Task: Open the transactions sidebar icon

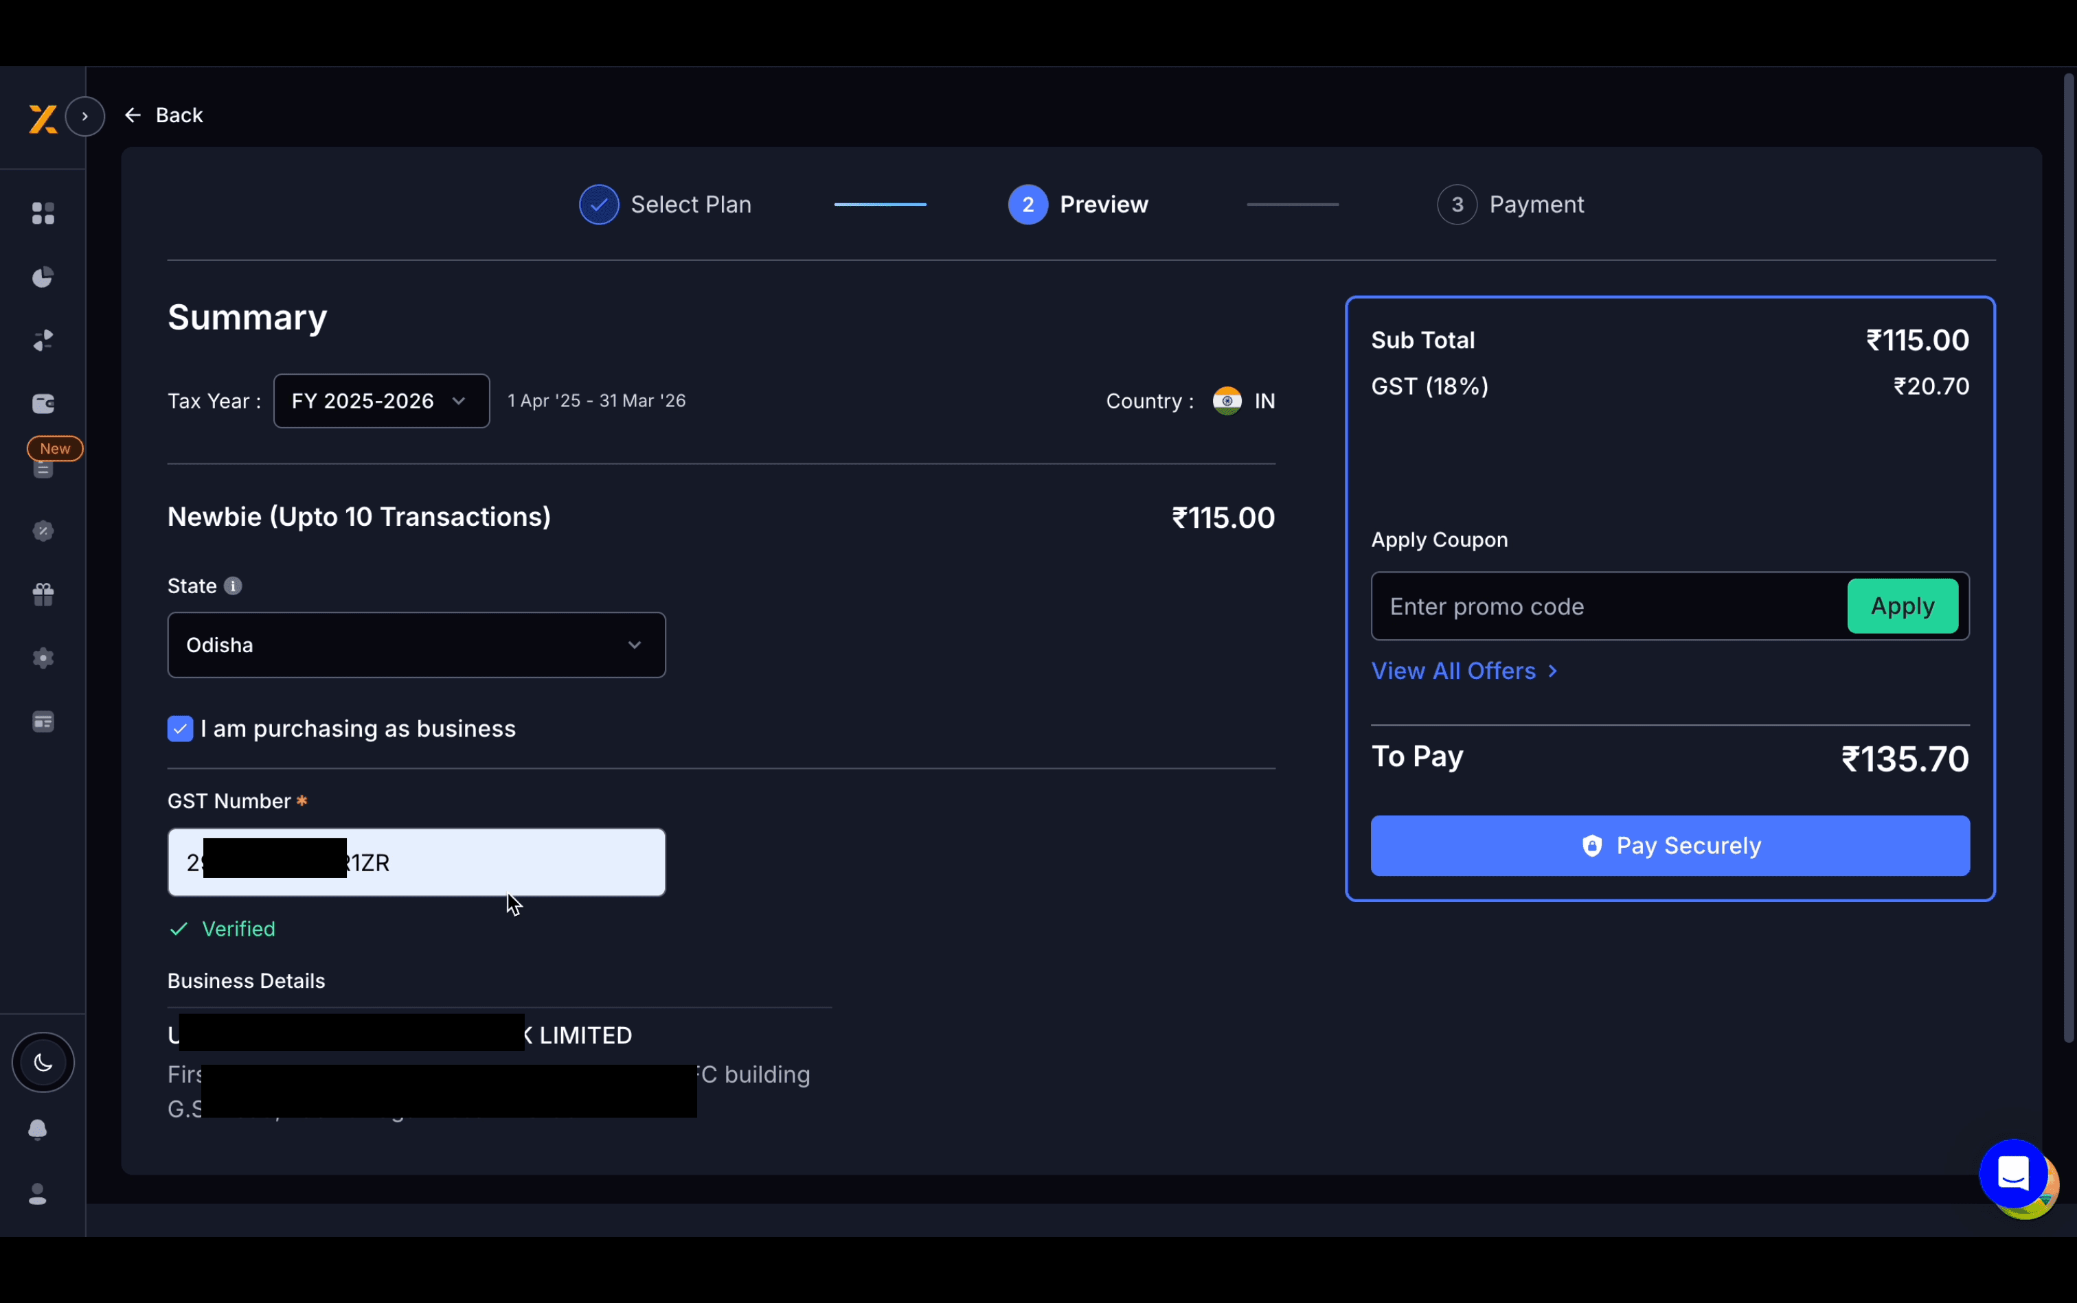Action: (x=43, y=338)
